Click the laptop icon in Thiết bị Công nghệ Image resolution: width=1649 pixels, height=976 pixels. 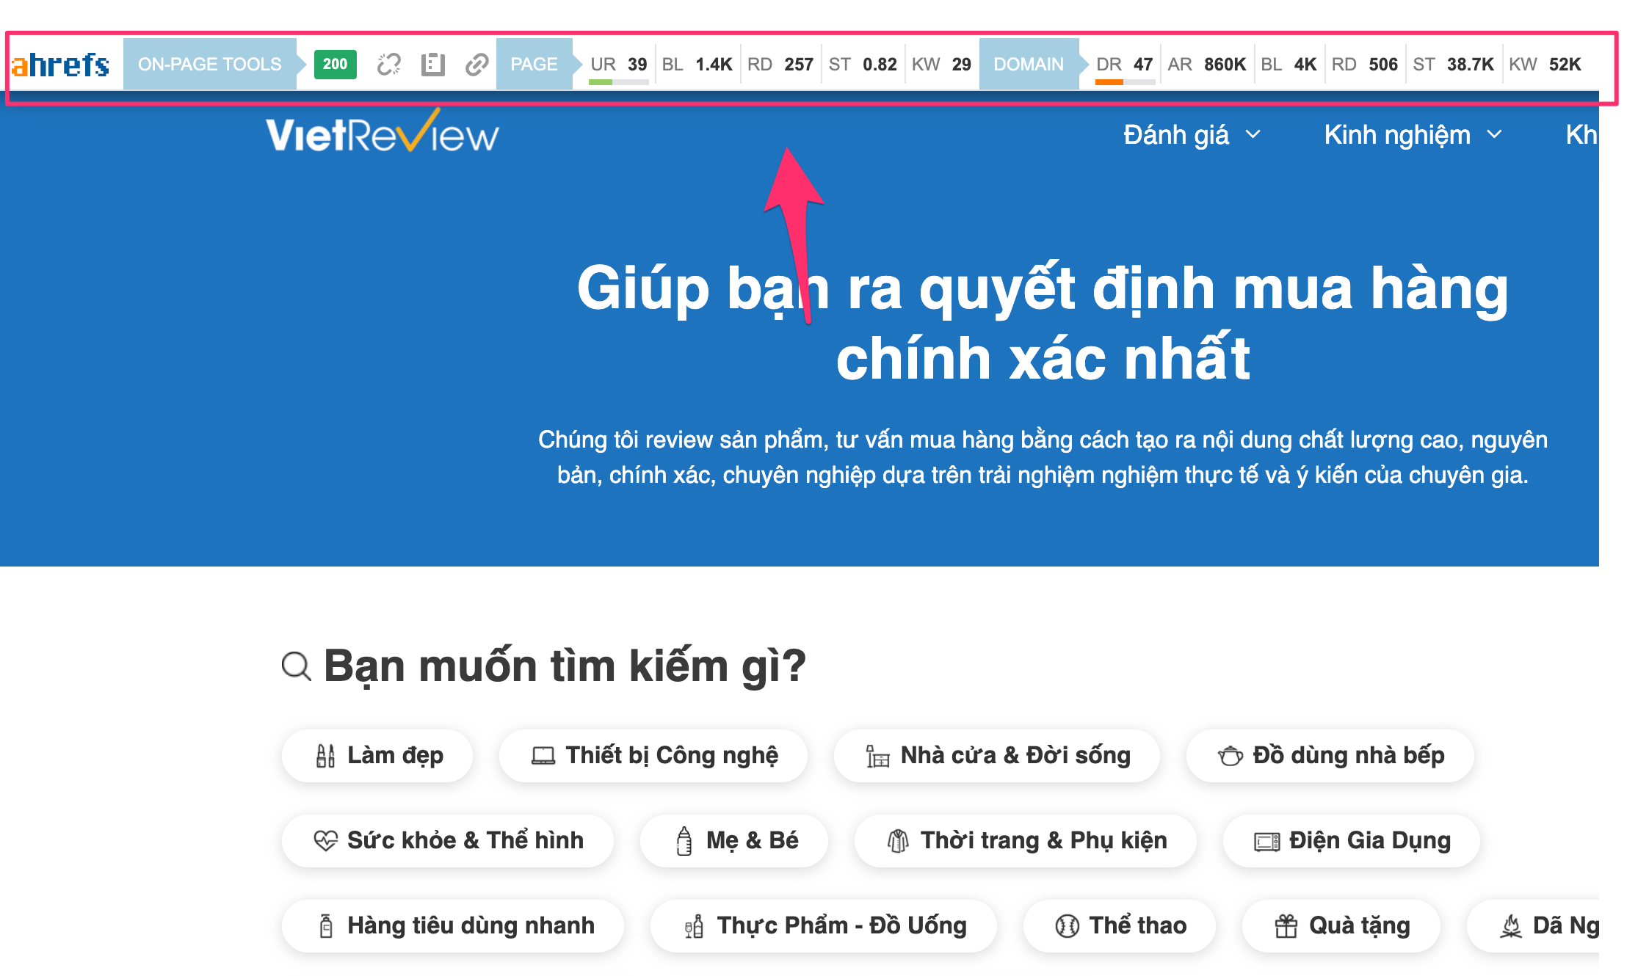coord(543,756)
